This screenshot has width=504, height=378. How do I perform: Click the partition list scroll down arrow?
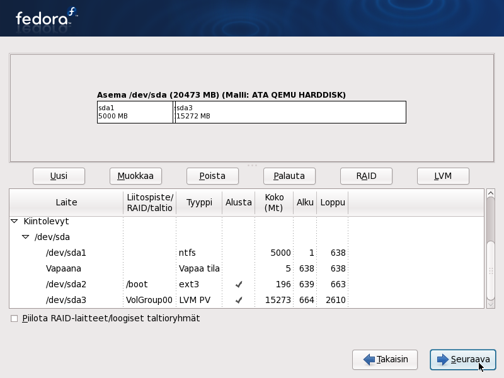491,304
